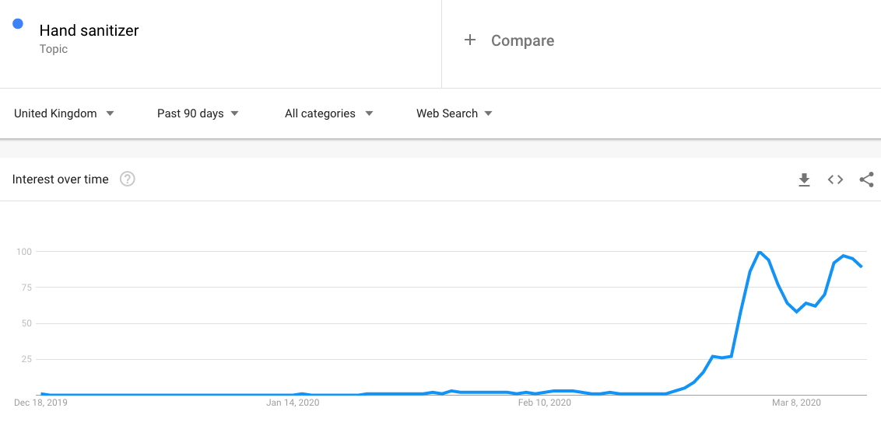Click the blue dot beside Hand sanitizer
This screenshot has width=881, height=443.
17,23
